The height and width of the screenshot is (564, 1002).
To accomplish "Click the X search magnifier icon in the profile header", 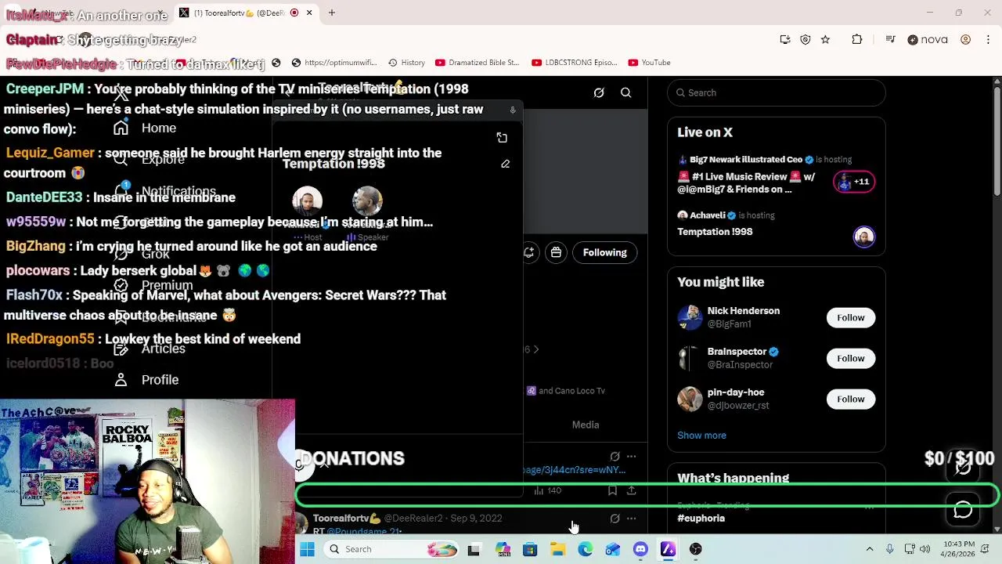I will click(x=626, y=93).
